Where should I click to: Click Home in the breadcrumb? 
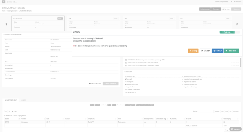(x=4, y=11)
